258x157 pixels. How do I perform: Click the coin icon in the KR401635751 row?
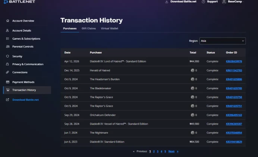[x=192, y=106]
